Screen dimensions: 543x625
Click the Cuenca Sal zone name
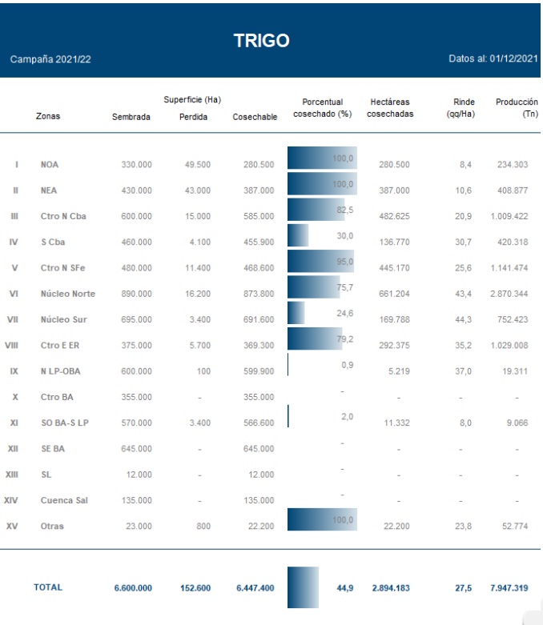coord(65,500)
